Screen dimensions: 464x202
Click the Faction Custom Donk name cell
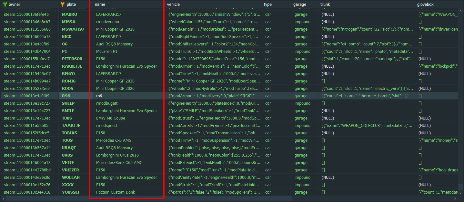pos(116,192)
